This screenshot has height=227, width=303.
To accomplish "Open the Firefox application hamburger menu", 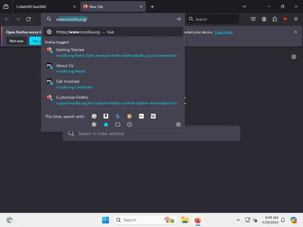I will (296, 19).
